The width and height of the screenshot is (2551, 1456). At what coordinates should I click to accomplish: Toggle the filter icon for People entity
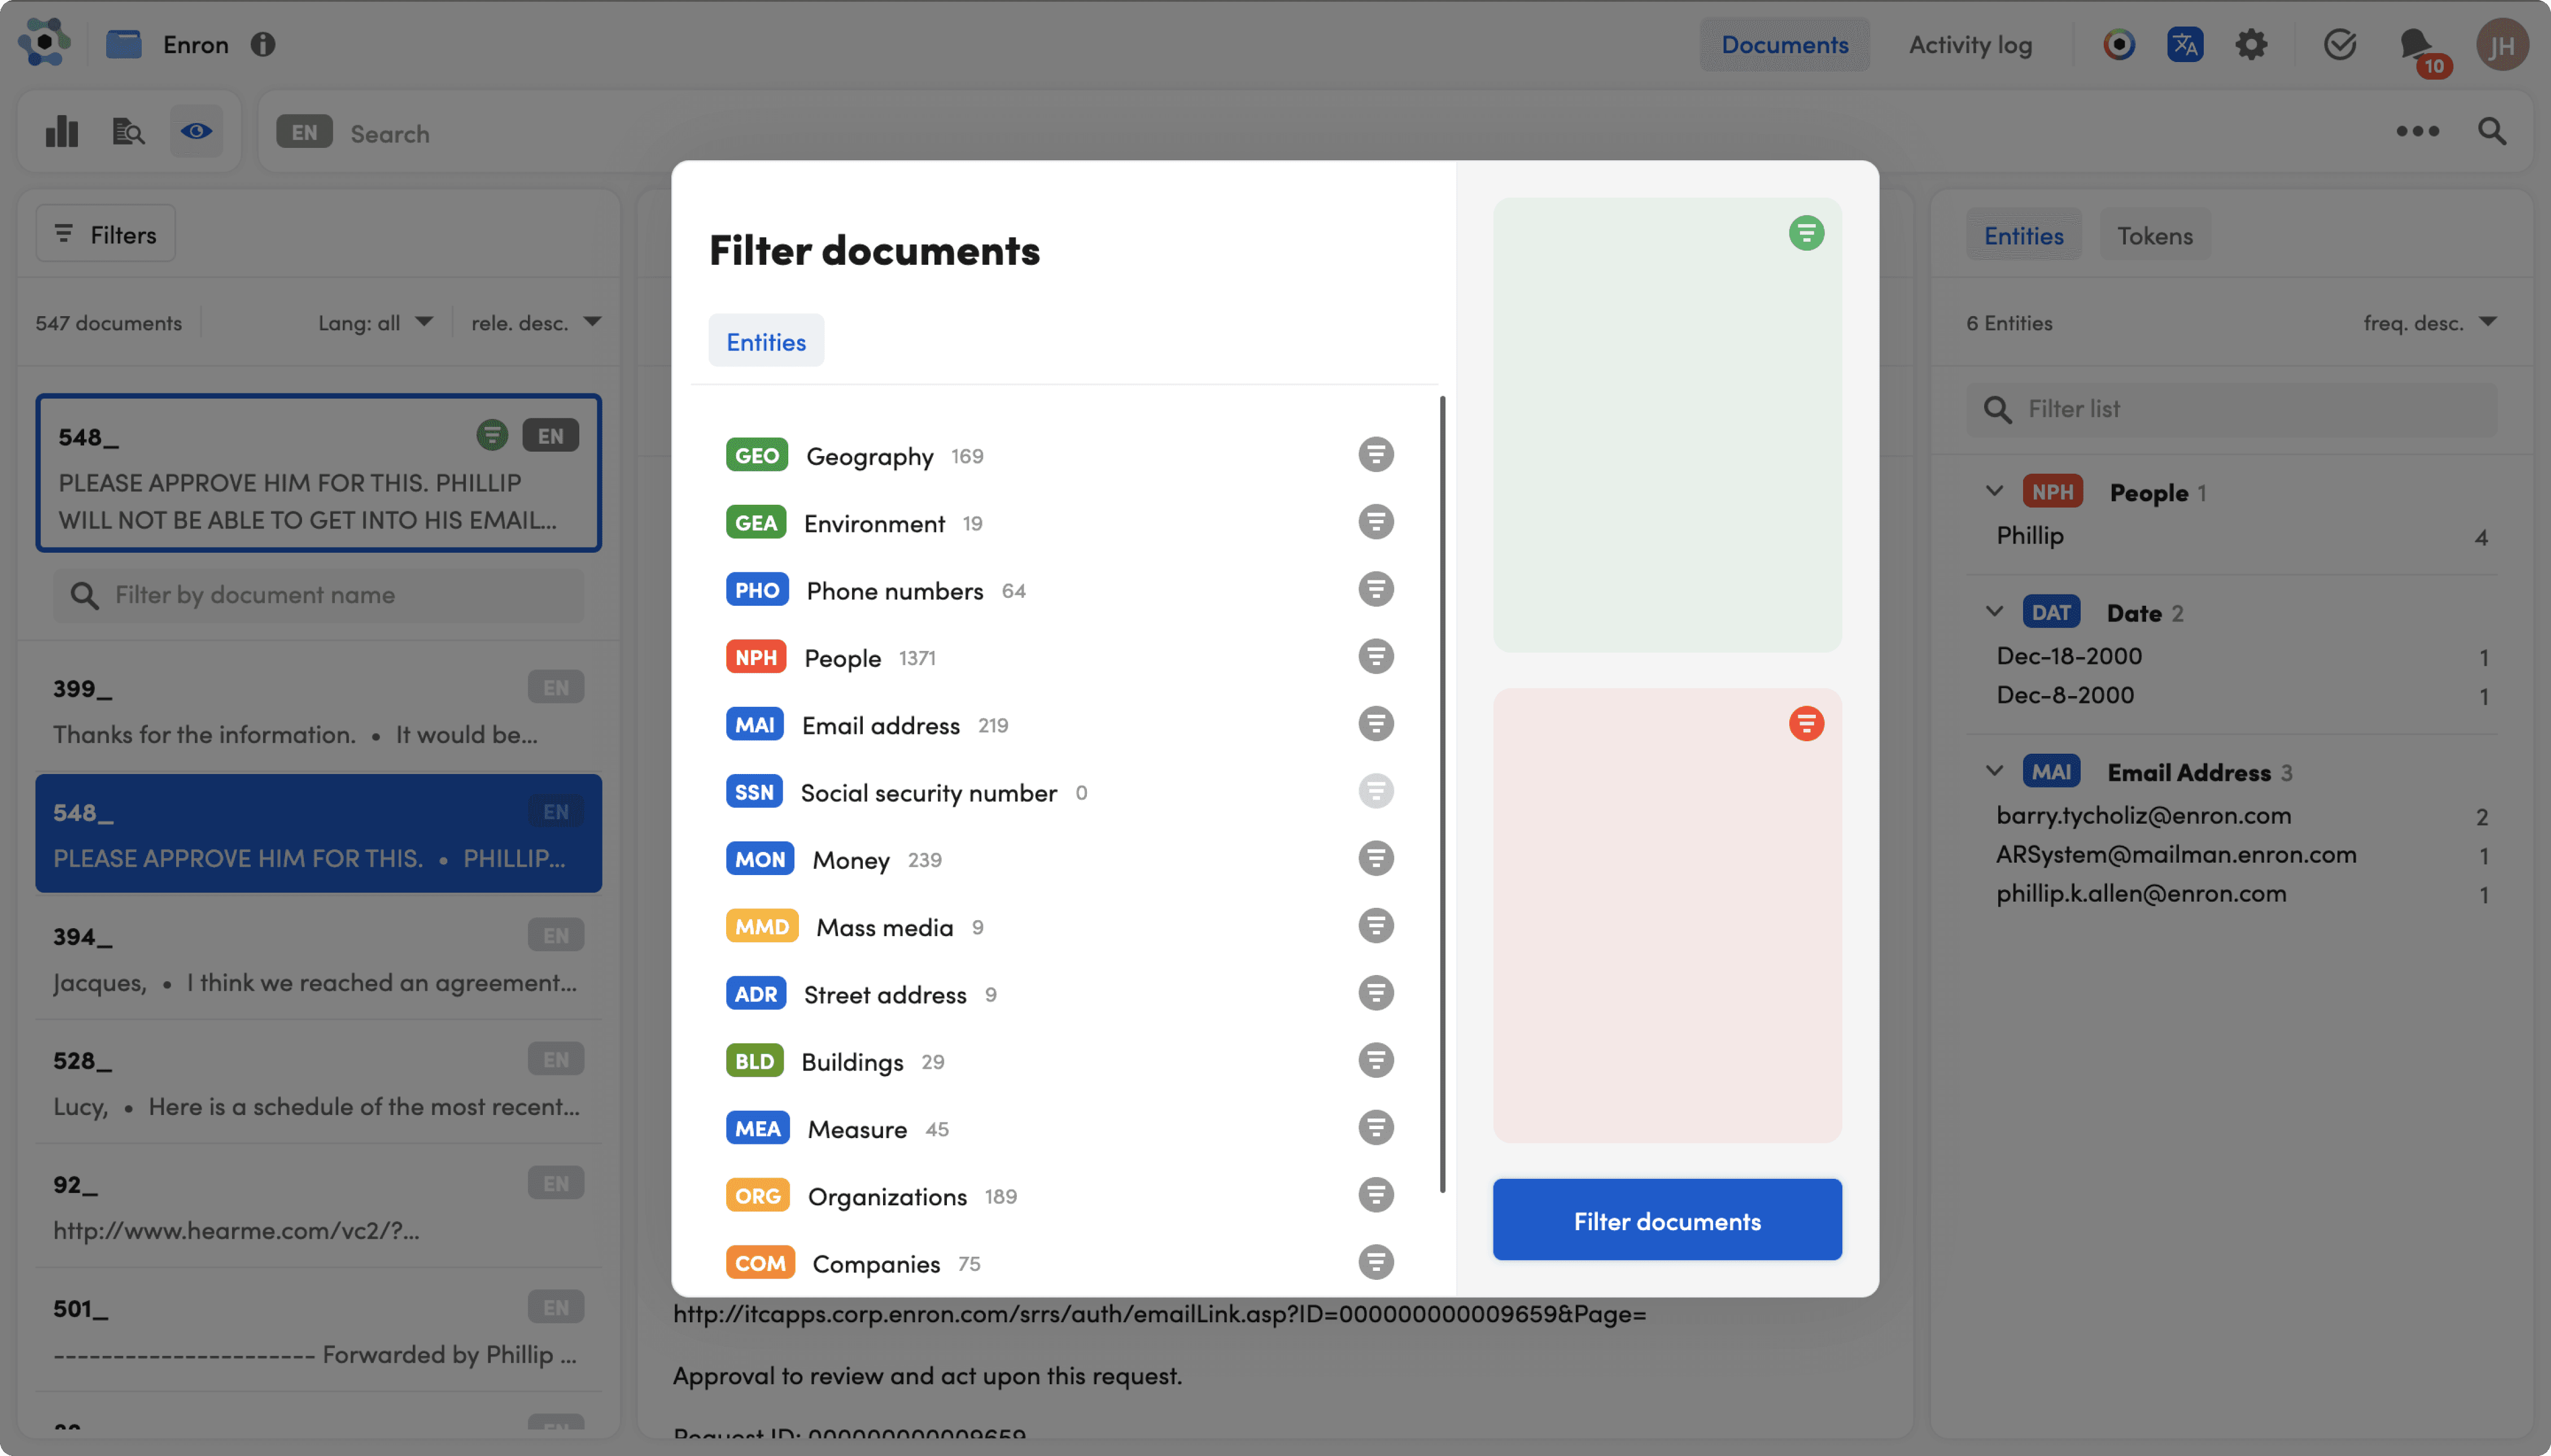pos(1375,657)
